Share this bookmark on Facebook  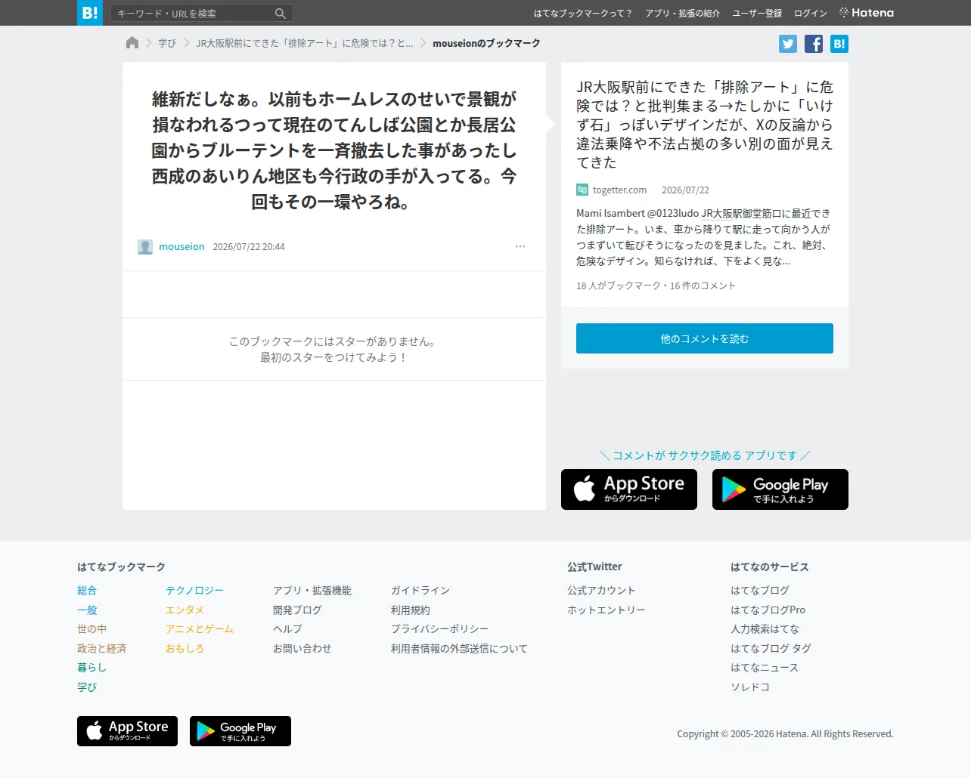pyautogui.click(x=814, y=44)
